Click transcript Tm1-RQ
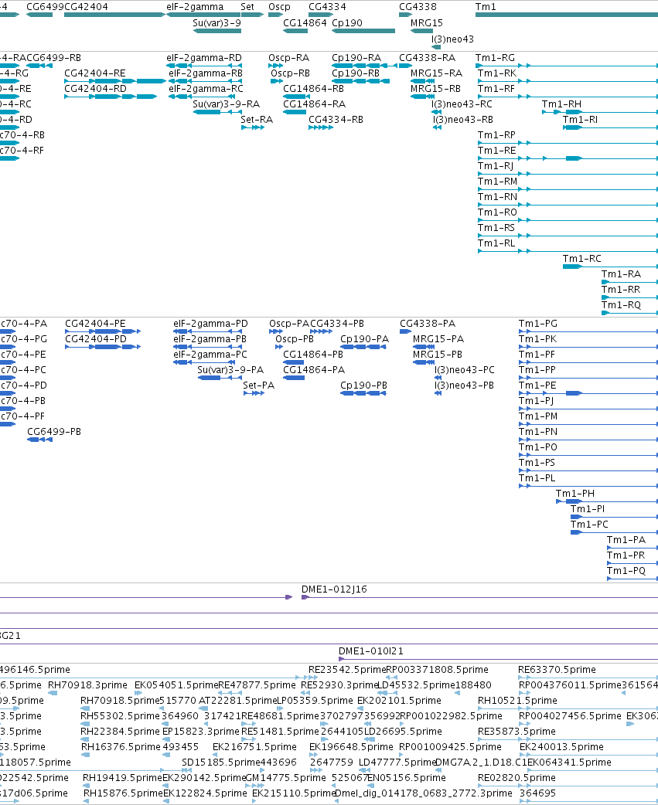658x805 pixels. point(621,304)
